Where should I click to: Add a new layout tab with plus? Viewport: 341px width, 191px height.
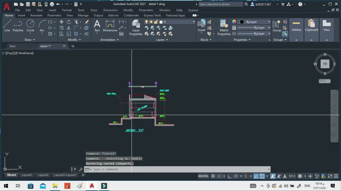pos(83,175)
